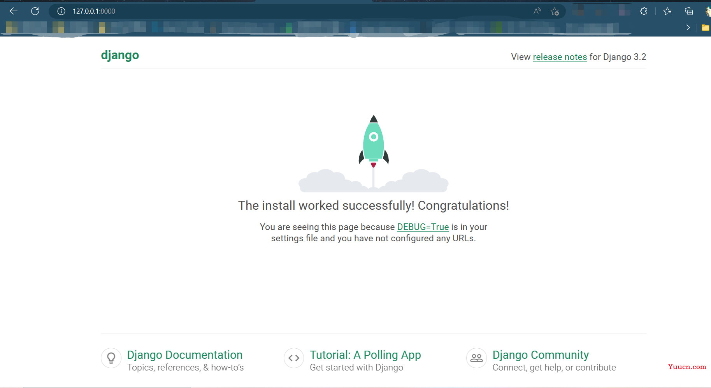
Task: Click the lightbulb documentation icon
Action: [x=111, y=358]
